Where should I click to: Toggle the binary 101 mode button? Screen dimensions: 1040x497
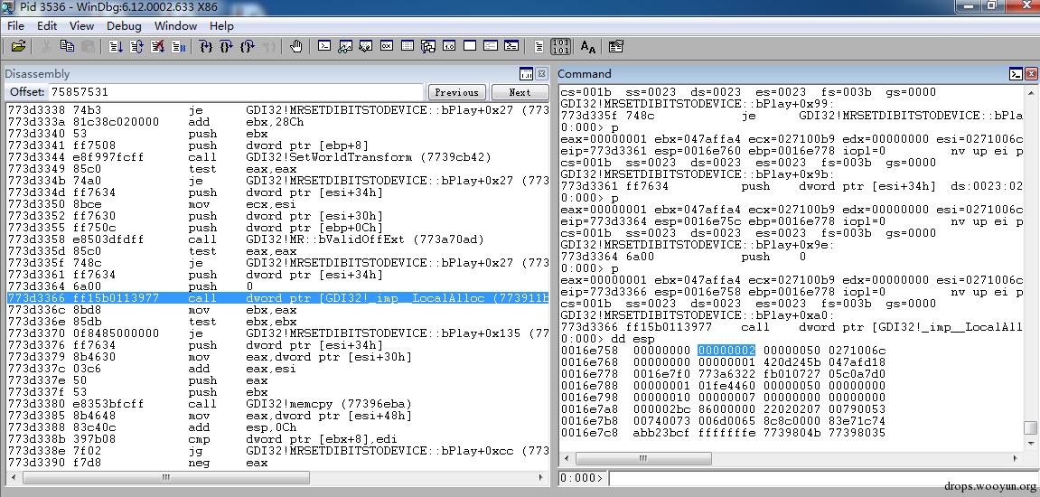click(560, 46)
